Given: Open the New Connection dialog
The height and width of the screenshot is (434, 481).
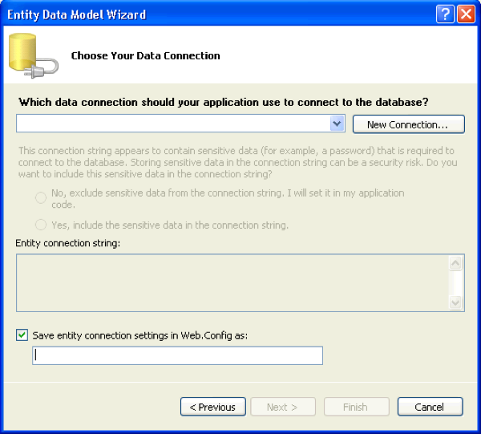Looking at the screenshot, I should point(407,124).
